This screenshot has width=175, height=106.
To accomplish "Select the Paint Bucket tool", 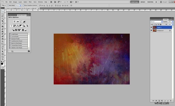I will (x=2, y=39).
